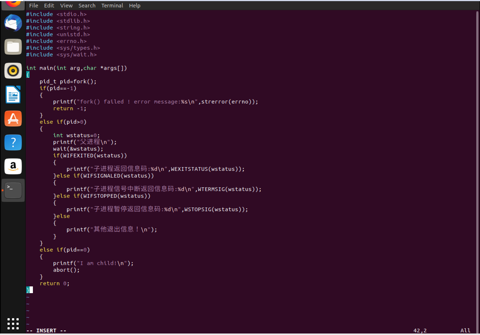Image resolution: width=480 pixels, height=335 pixels.
Task: Open the Files manager icon
Action: tap(13, 47)
